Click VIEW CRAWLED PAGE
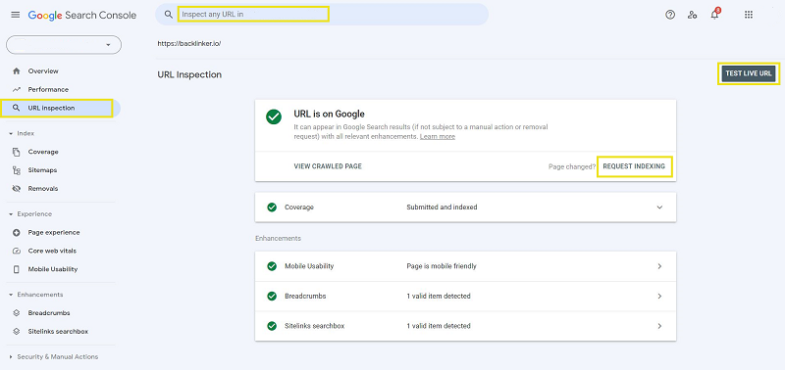Viewport: 785px width, 370px height. pyautogui.click(x=328, y=166)
